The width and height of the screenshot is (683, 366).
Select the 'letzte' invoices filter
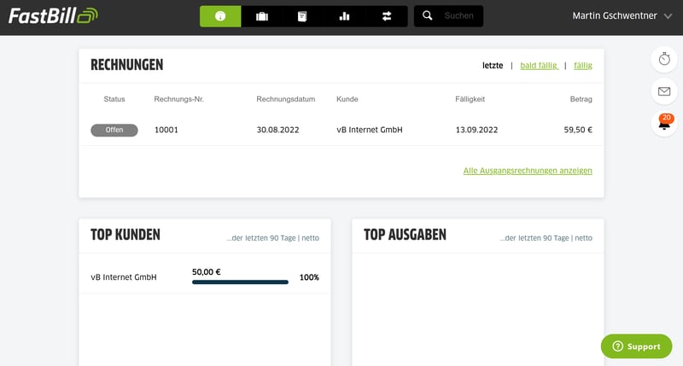(493, 66)
